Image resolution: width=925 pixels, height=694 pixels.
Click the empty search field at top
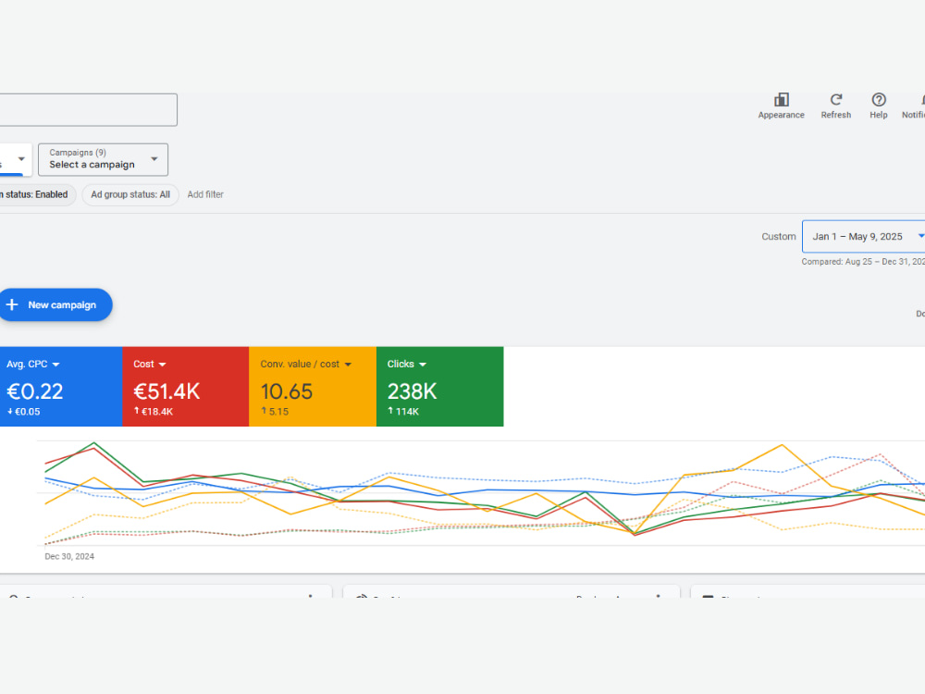88,110
